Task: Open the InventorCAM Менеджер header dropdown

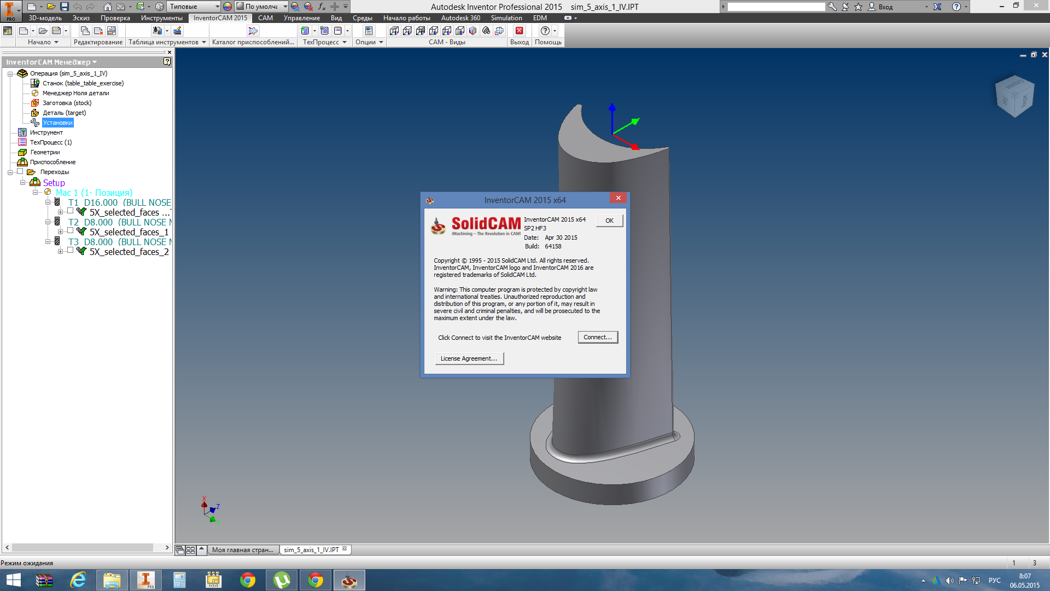Action: coord(51,62)
